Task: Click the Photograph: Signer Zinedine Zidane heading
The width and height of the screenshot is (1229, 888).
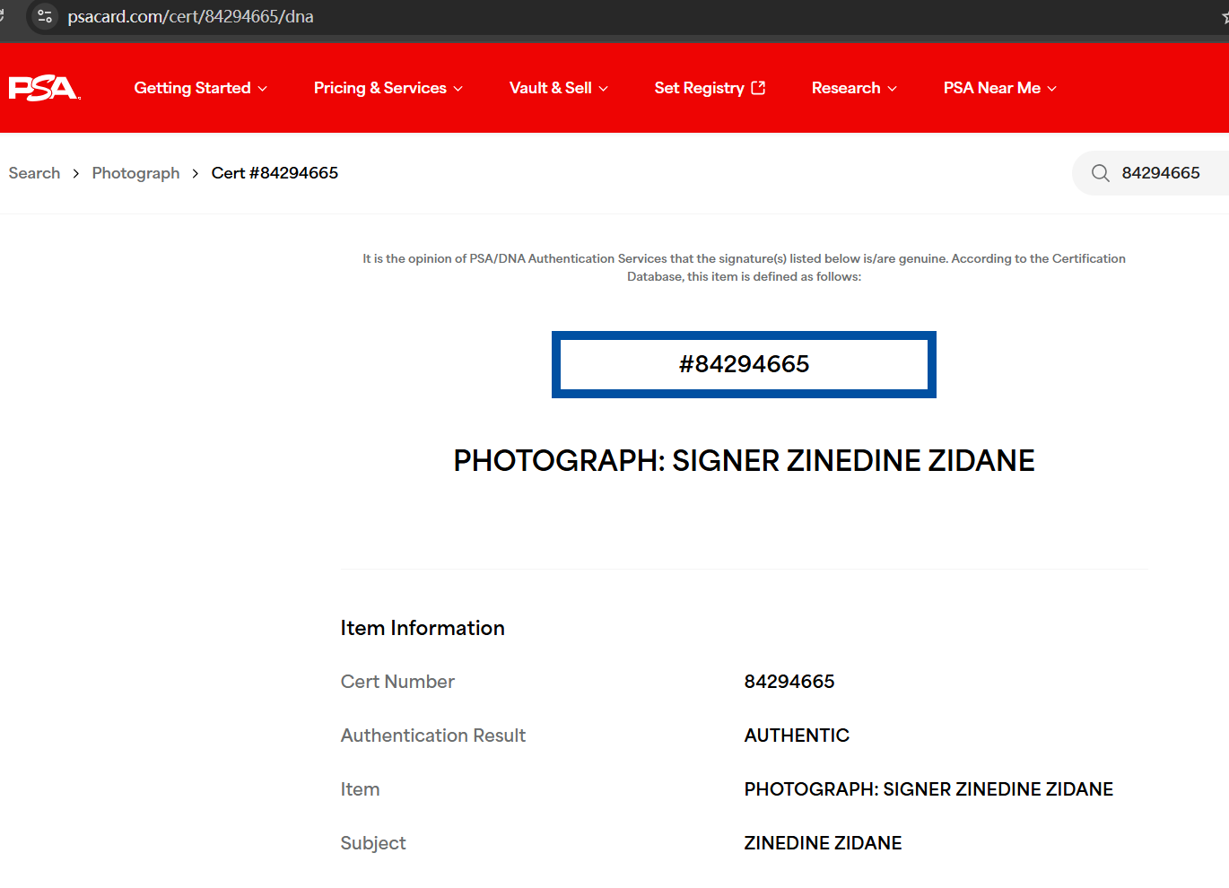Action: (x=744, y=461)
